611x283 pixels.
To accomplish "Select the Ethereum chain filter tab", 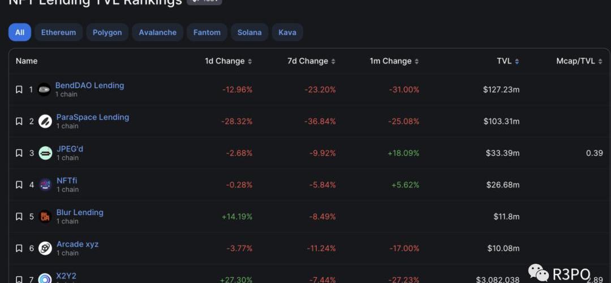I will tap(58, 32).
